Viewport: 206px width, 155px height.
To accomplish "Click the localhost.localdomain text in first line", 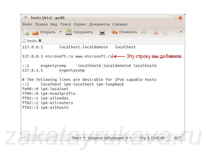I will coord(83,47).
